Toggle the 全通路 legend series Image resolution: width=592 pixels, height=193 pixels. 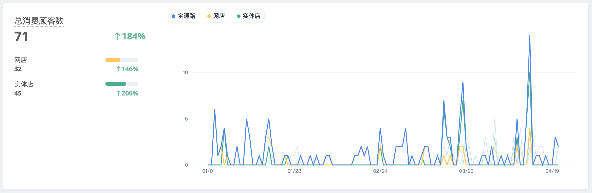click(183, 16)
